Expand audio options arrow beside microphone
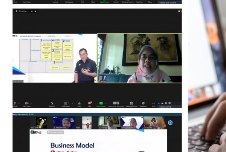This screenshot has width=226, height=152. pos(18,102)
